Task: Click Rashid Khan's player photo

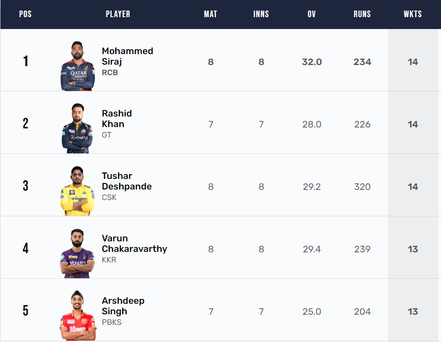Action: [77, 128]
